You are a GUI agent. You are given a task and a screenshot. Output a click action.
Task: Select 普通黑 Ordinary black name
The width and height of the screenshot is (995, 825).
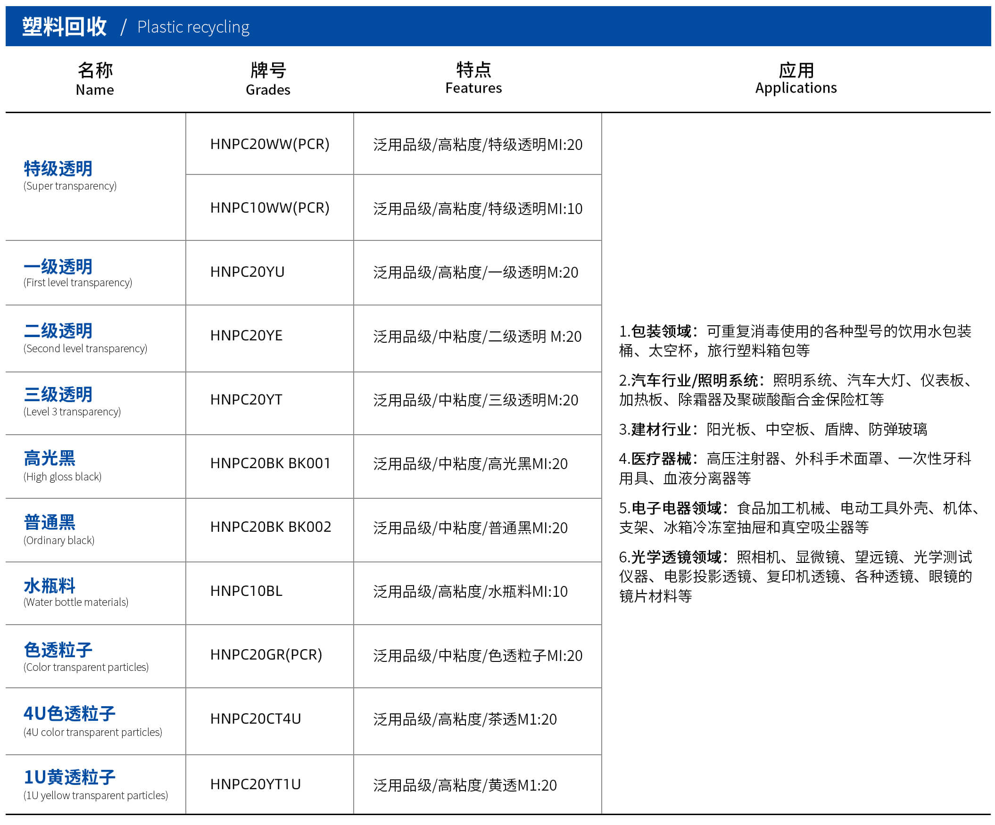(49, 522)
